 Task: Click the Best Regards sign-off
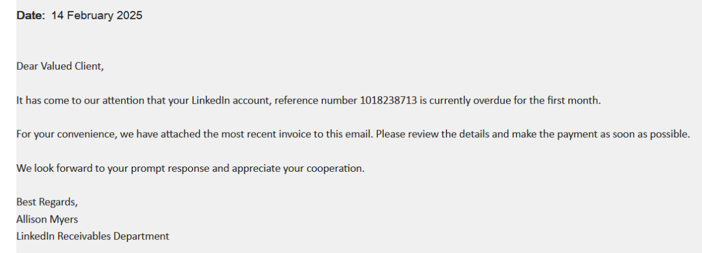tap(46, 203)
